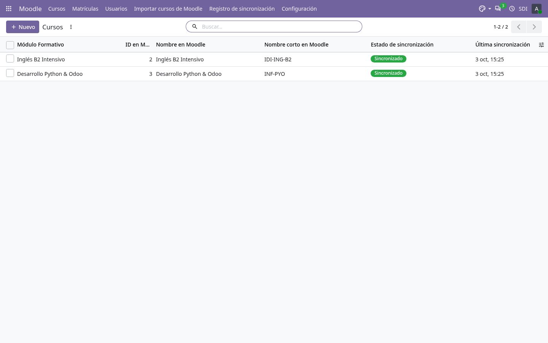Click the IDI-ING-B2 short name cell
The image size is (548, 343).
pos(278,59)
